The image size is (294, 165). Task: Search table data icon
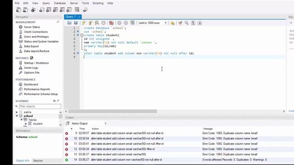pyautogui.click(x=77, y=10)
